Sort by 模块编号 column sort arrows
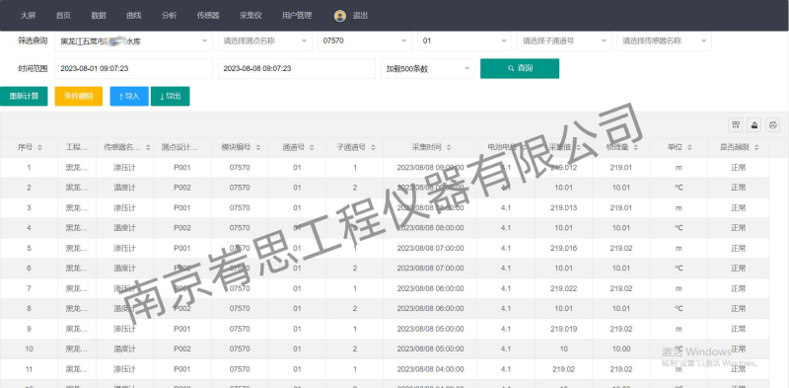789x388 pixels. point(257,148)
